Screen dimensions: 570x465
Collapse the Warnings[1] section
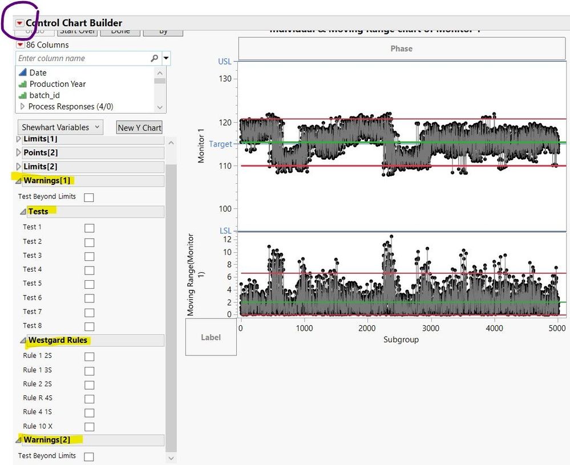click(x=18, y=181)
